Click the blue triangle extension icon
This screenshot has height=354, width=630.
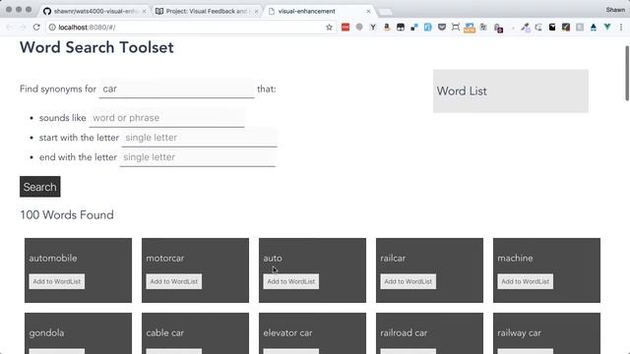(x=594, y=28)
